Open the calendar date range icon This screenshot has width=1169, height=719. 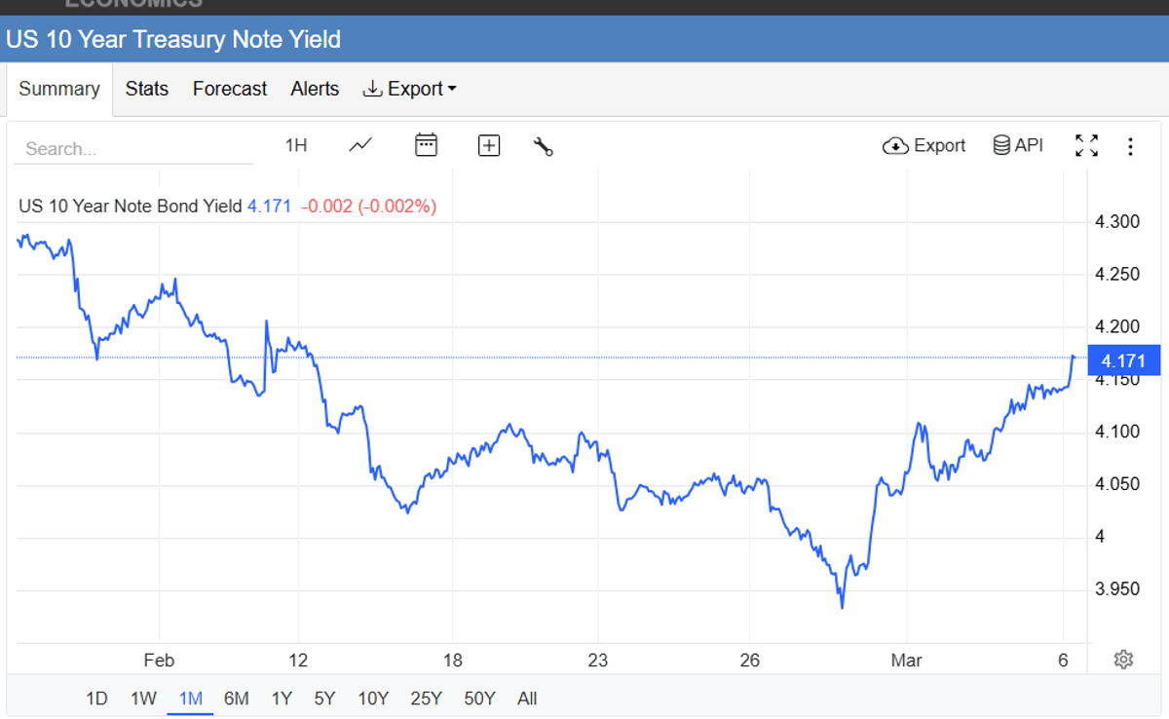tap(426, 145)
